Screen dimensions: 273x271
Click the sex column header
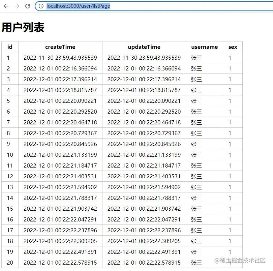pos(233,47)
